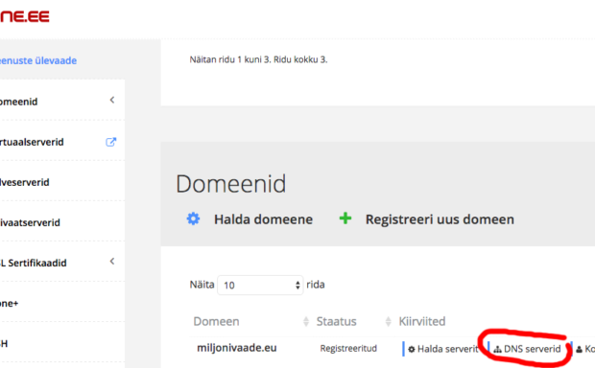The image size is (595, 368).
Task: Sort table by Staatus column arrows
Action: pos(388,322)
